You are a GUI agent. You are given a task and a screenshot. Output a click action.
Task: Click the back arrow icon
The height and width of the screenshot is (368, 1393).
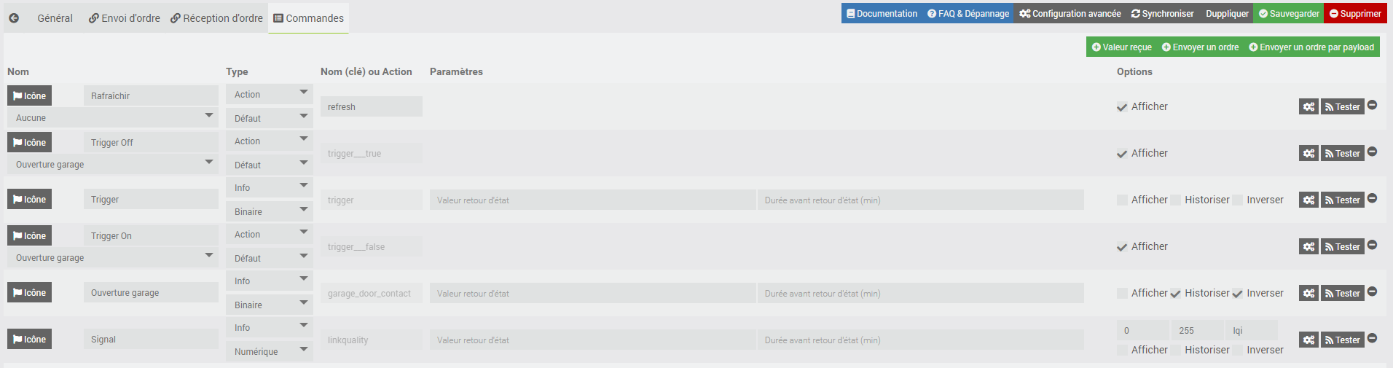tap(14, 18)
